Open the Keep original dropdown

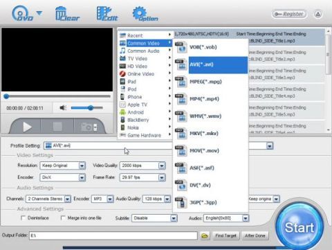276,199
